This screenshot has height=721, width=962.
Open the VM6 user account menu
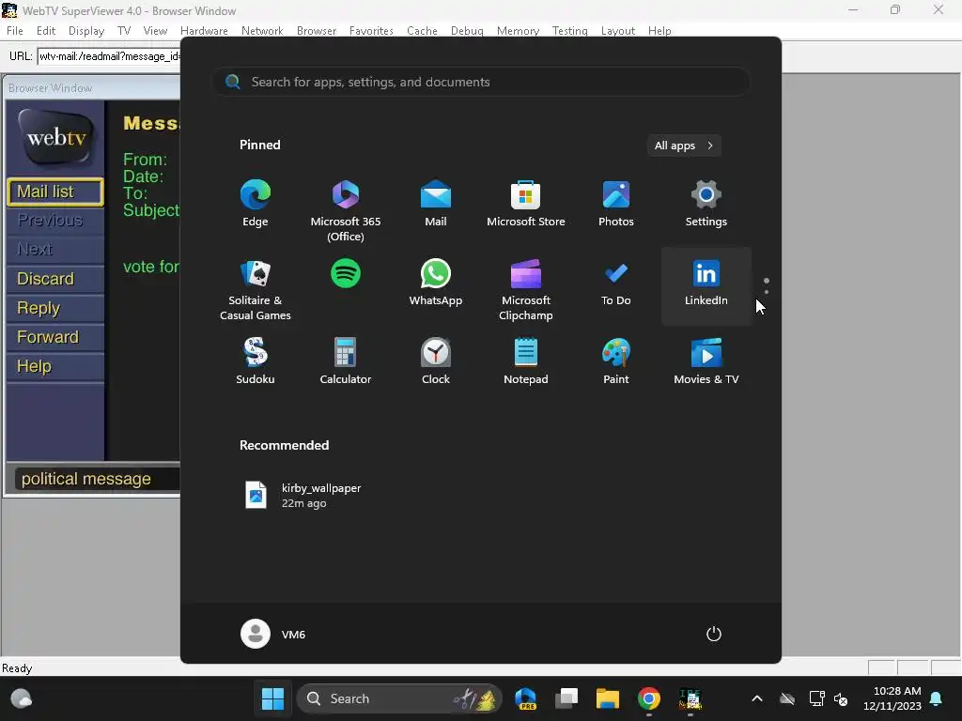coord(273,634)
